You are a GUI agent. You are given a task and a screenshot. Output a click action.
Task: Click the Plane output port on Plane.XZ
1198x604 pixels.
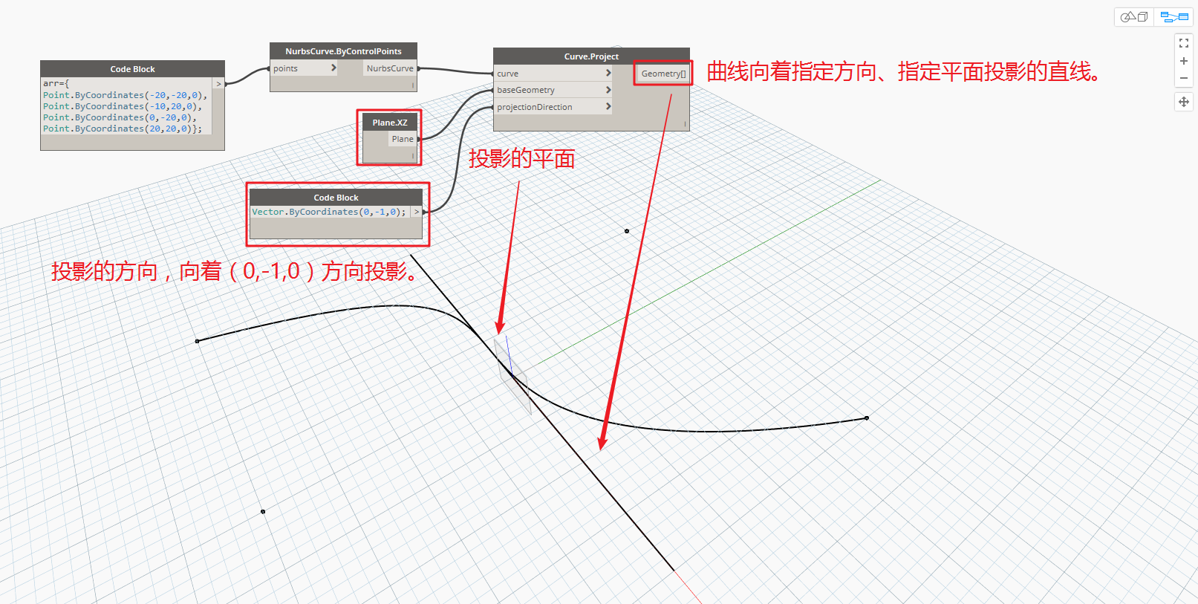[403, 139]
